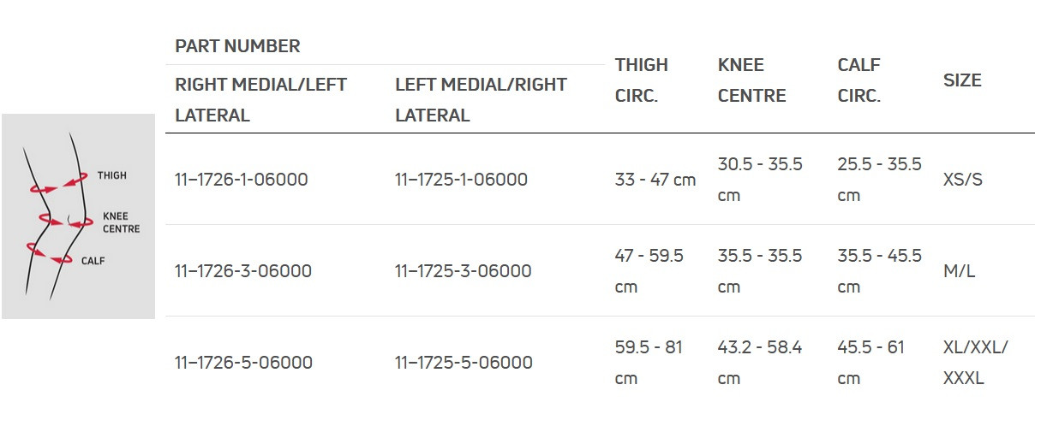This screenshot has width=1047, height=432.
Task: Select part number 11-1725-5-06000
Action: pos(464,363)
